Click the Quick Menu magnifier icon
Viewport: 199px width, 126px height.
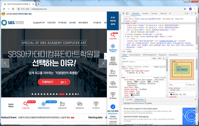25,104
